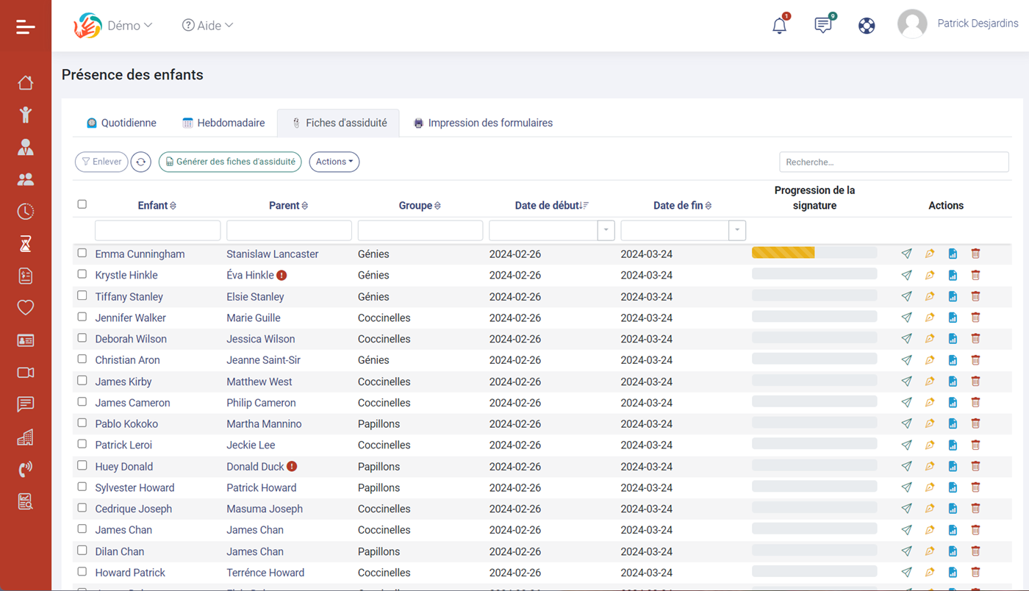
Task: Open the phone call sidebar icon
Action: [x=26, y=469]
